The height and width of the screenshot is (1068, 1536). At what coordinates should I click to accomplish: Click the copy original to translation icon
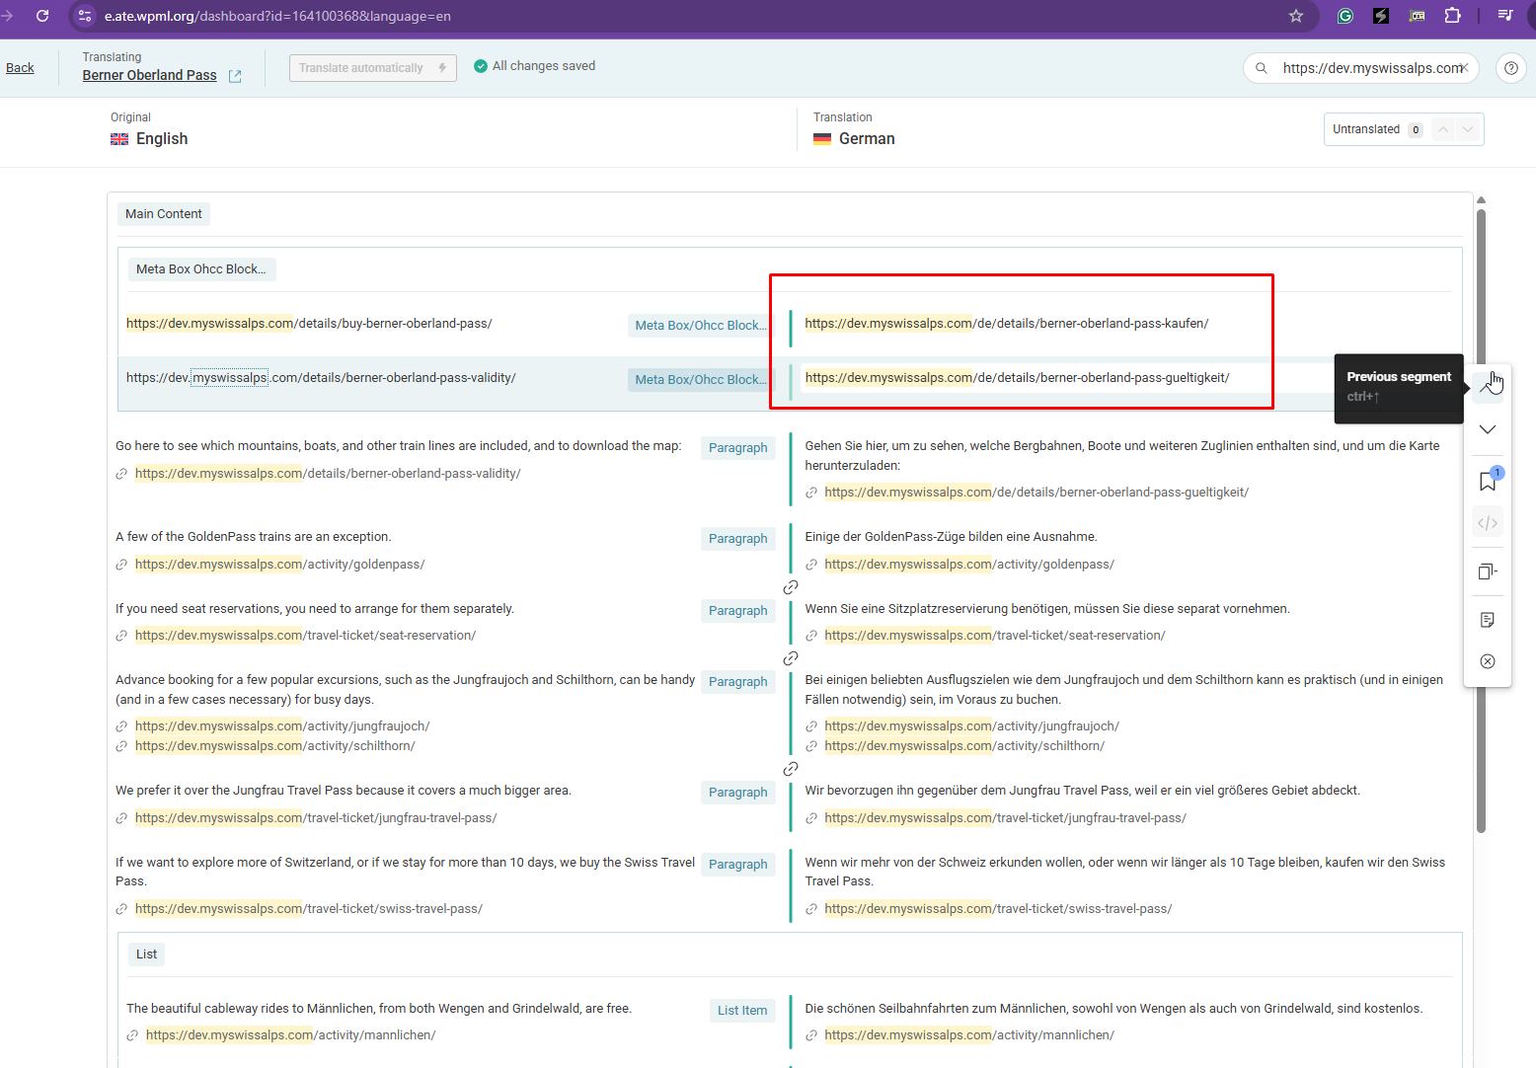point(1487,572)
